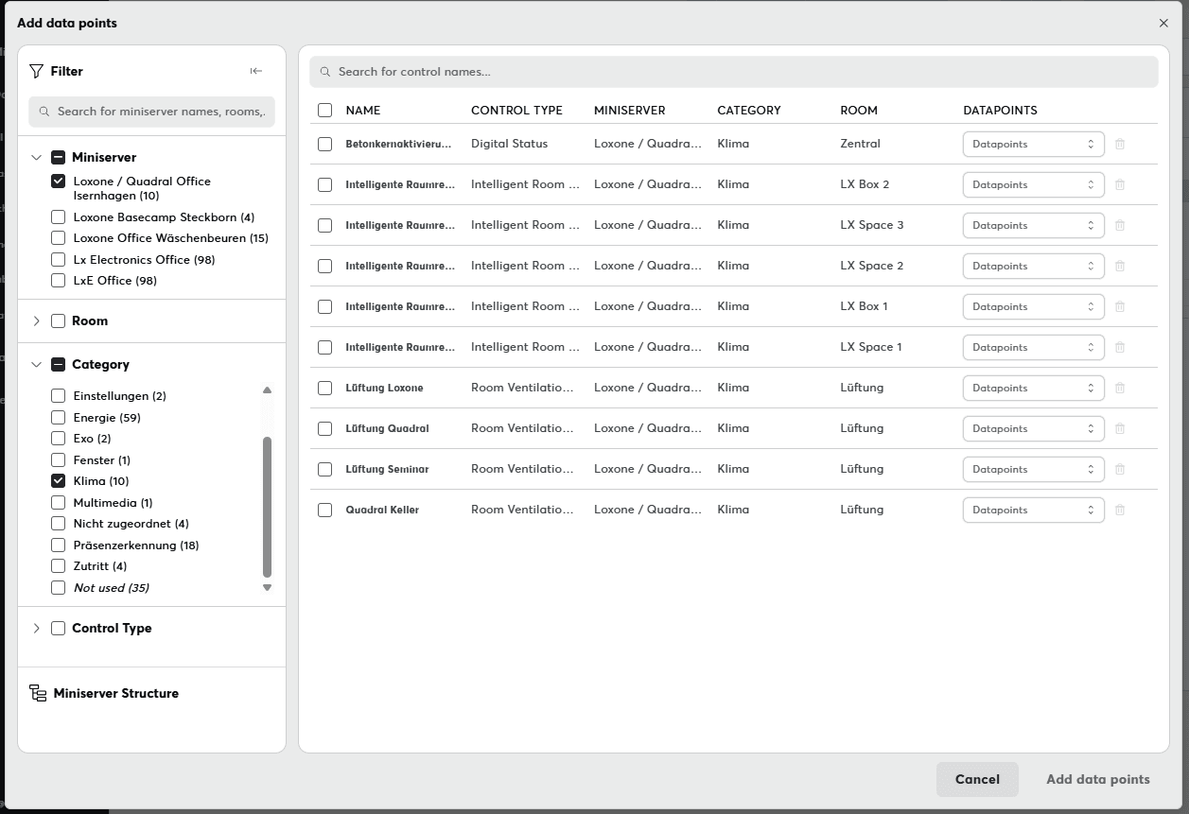This screenshot has height=814, width=1189.
Task: Uncheck the Klima category filter
Action: [59, 481]
